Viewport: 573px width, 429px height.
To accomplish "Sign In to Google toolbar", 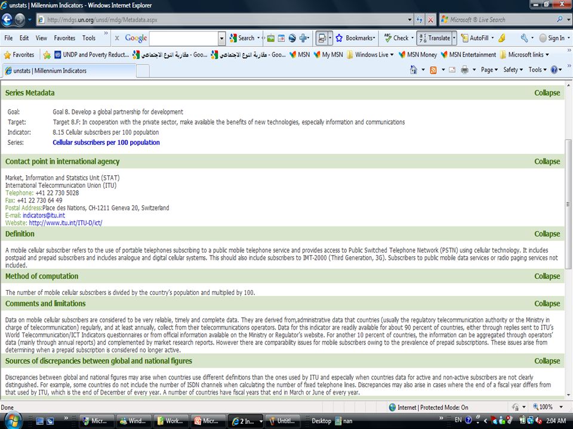I will 552,38.
